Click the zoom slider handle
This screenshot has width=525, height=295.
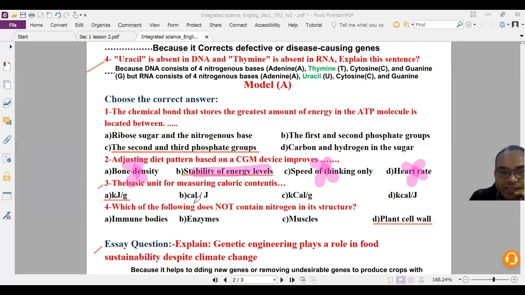493,279
